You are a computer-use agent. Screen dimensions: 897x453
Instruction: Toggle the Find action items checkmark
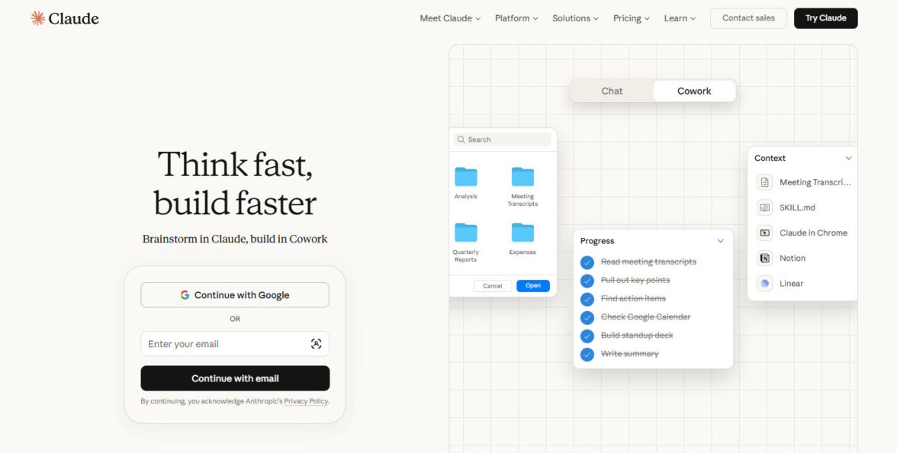(587, 299)
